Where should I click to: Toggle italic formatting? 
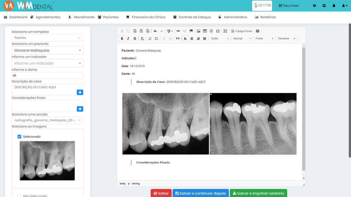pos(128,39)
